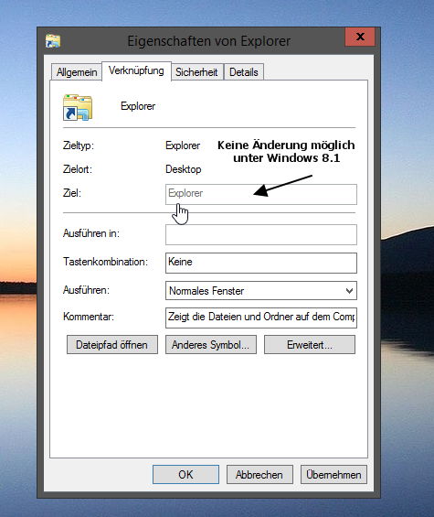Click Anderes Symbol... button

click(211, 345)
